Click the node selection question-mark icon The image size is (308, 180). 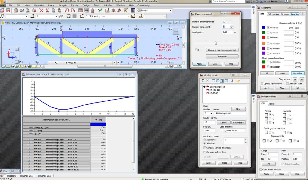[2, 16]
